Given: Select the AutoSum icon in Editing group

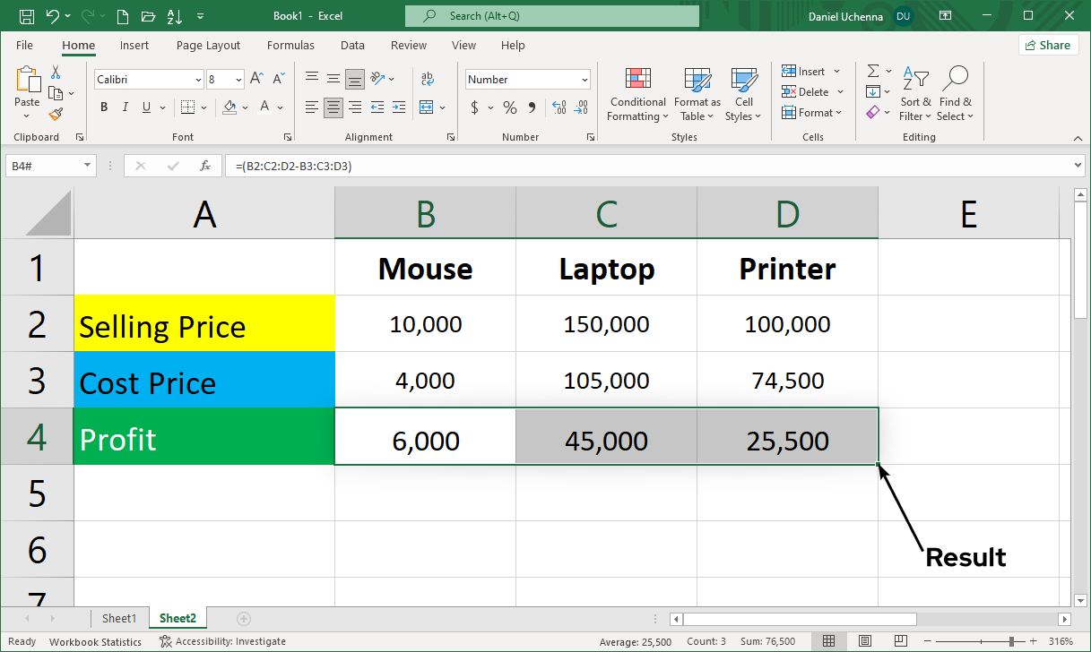Looking at the screenshot, I should click(x=873, y=72).
